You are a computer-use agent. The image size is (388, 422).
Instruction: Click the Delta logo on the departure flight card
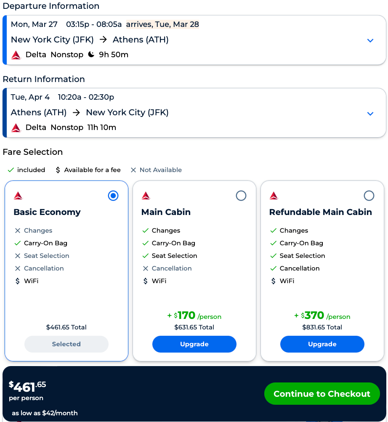pos(16,54)
